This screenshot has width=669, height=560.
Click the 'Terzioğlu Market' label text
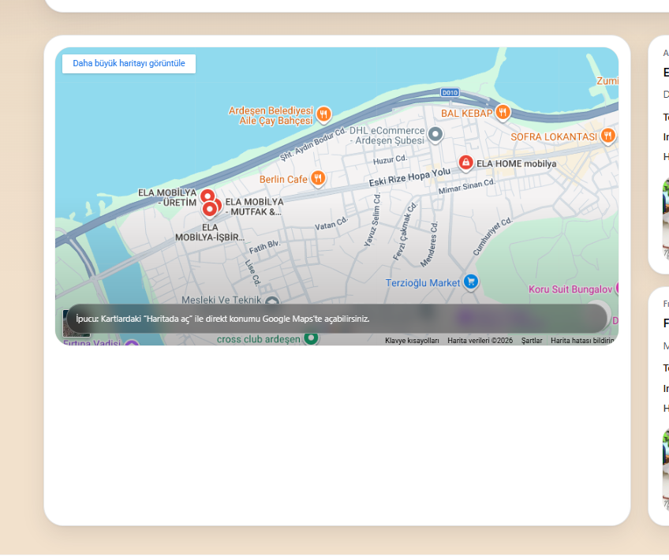pos(423,283)
